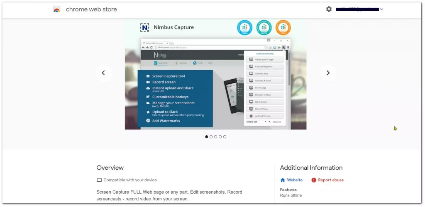Click the Features label

[x=288, y=190]
